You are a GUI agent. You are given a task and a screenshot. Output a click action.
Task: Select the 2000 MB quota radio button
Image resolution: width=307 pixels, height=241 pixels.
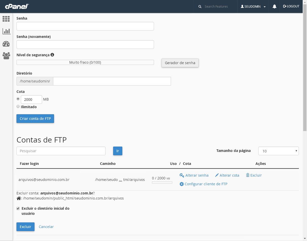click(x=18, y=99)
